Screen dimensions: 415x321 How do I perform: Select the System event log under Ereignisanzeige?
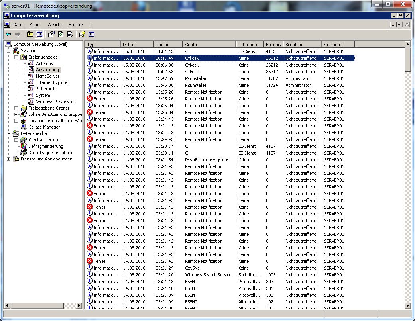pyautogui.click(x=43, y=95)
